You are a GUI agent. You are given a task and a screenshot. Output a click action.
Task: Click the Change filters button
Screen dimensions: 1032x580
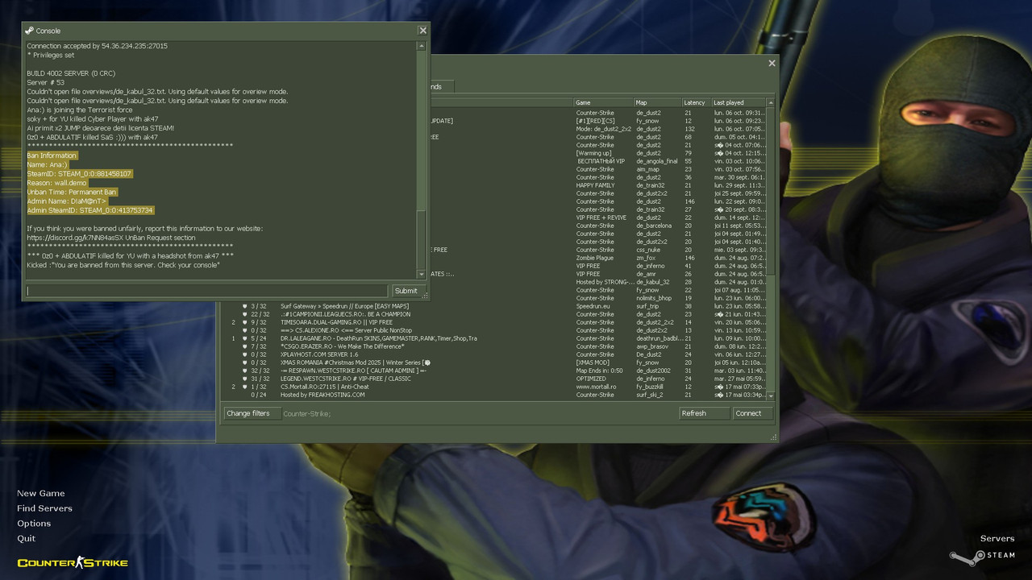click(x=252, y=413)
